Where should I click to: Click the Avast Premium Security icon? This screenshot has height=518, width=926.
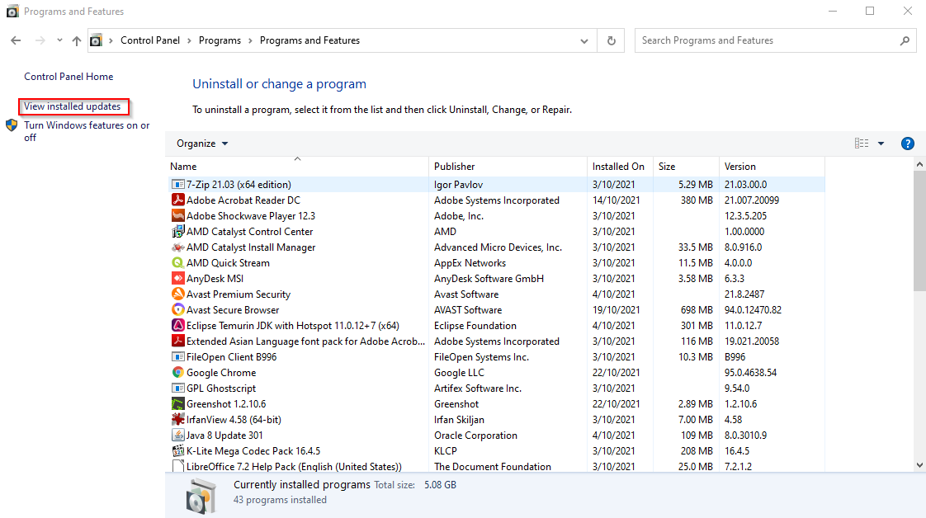click(x=177, y=294)
